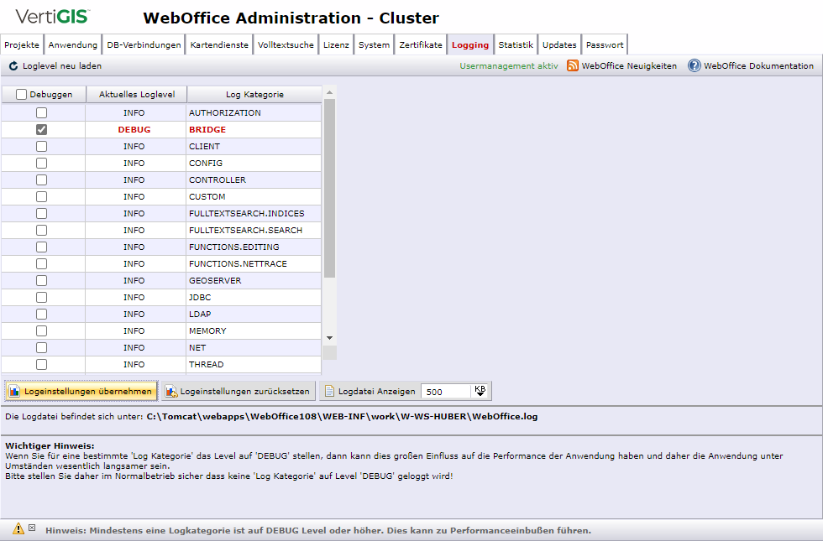Open the KB size dropdown arrow

click(480, 391)
